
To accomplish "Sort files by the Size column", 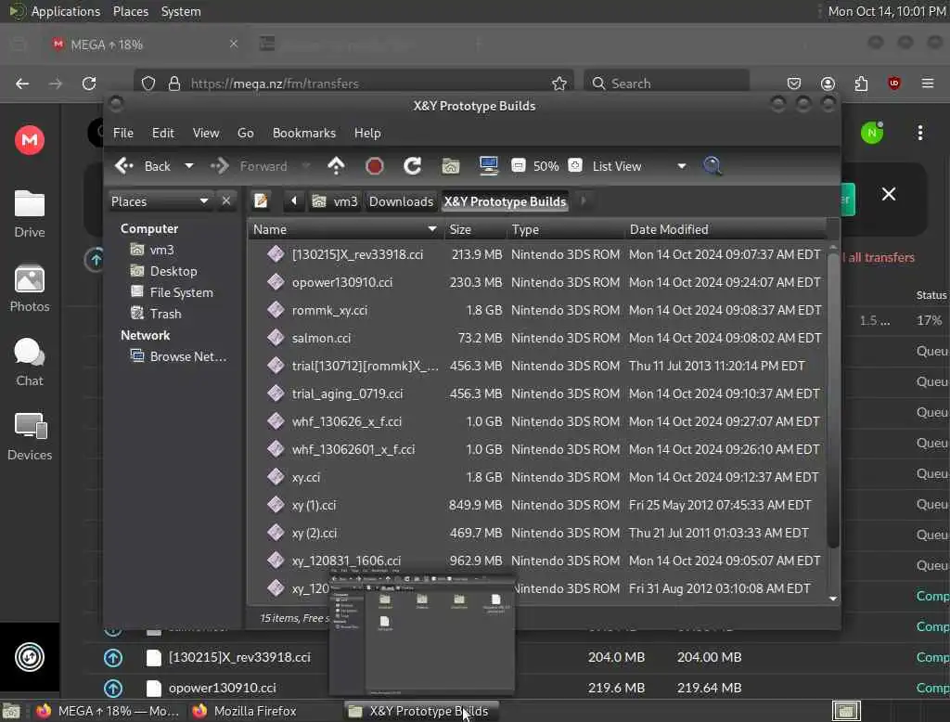I will tap(475, 229).
